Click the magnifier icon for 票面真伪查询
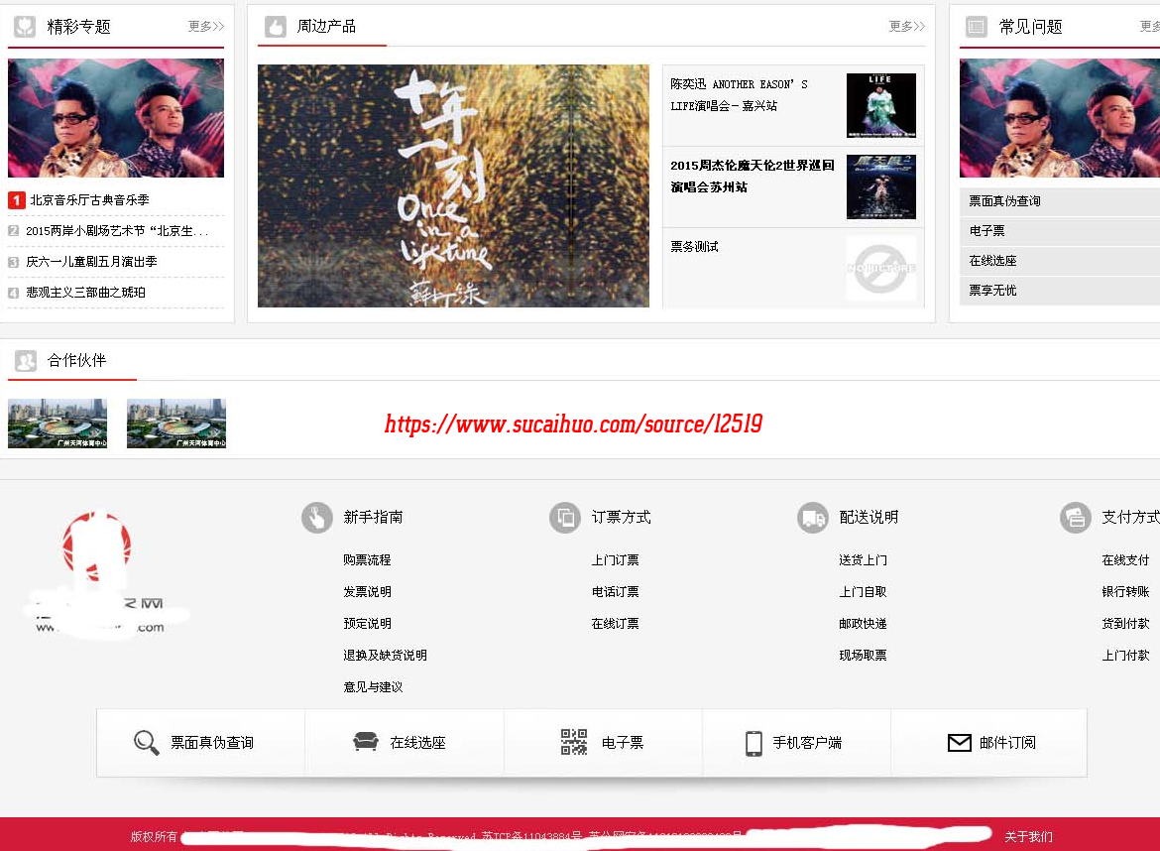This screenshot has height=851, width=1160. tap(146, 743)
